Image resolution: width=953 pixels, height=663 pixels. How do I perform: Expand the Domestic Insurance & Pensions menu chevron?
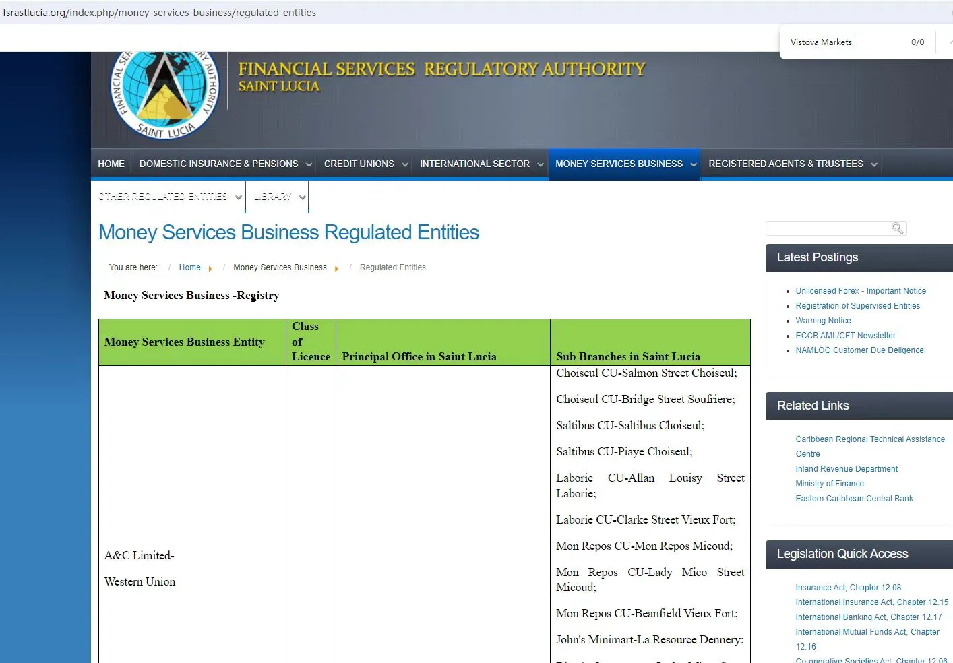point(309,164)
